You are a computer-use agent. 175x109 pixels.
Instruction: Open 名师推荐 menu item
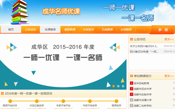point(88,30)
